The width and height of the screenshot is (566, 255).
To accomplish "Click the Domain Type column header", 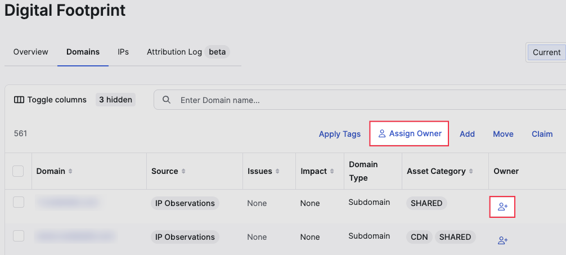I will [x=363, y=171].
